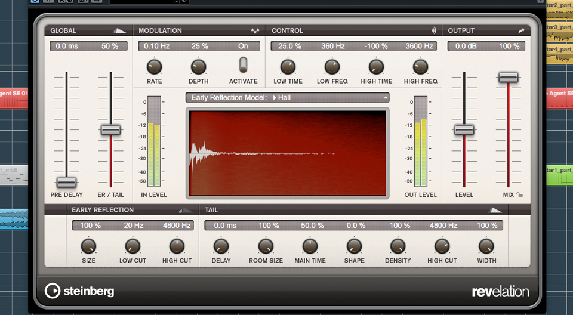The width and height of the screenshot is (573, 315).
Task: Click the Low Time control knob
Action: [x=288, y=66]
